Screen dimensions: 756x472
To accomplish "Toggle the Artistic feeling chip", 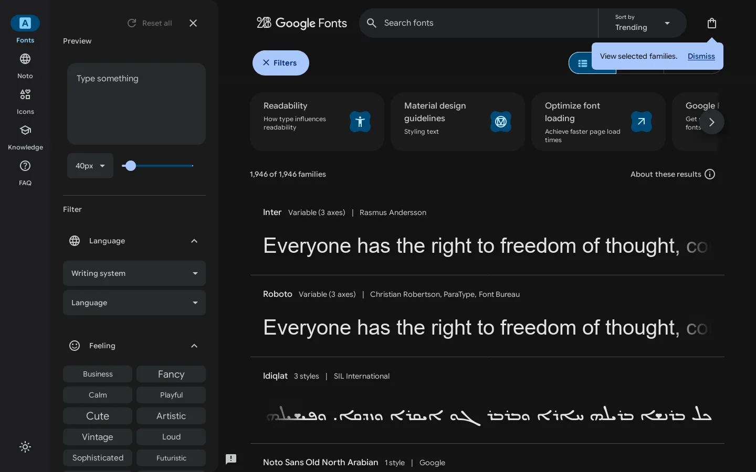I will click(x=171, y=416).
